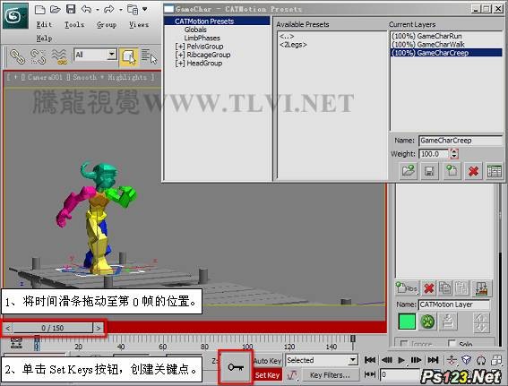This screenshot has height=386, width=508.
Task: Open the CATMotion table editor icon
Action: coord(495,171)
